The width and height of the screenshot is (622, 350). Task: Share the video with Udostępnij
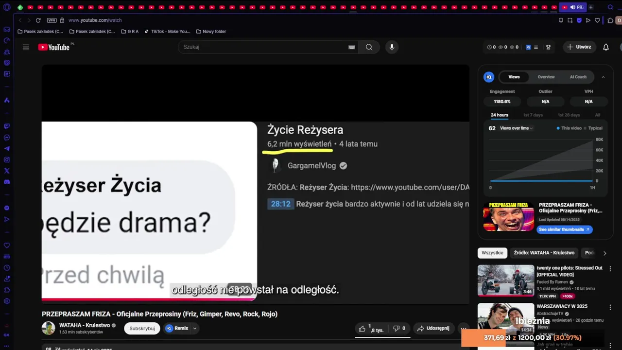433,329
